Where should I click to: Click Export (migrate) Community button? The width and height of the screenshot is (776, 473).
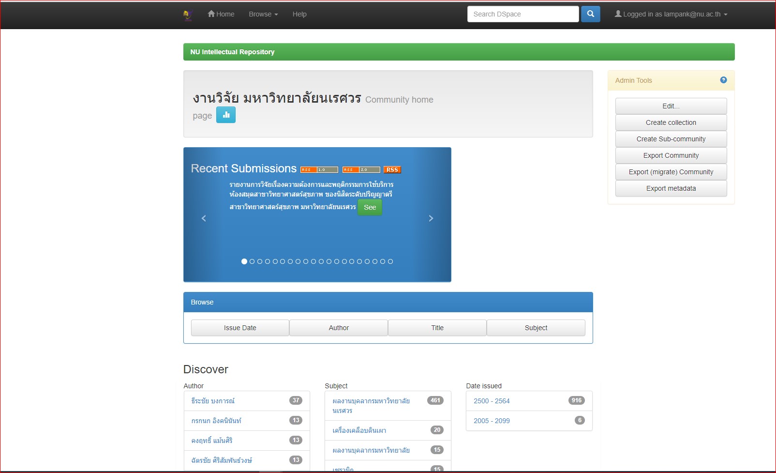[x=671, y=172]
